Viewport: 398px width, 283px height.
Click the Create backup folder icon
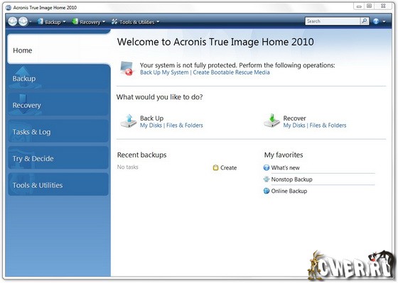[x=215, y=167]
